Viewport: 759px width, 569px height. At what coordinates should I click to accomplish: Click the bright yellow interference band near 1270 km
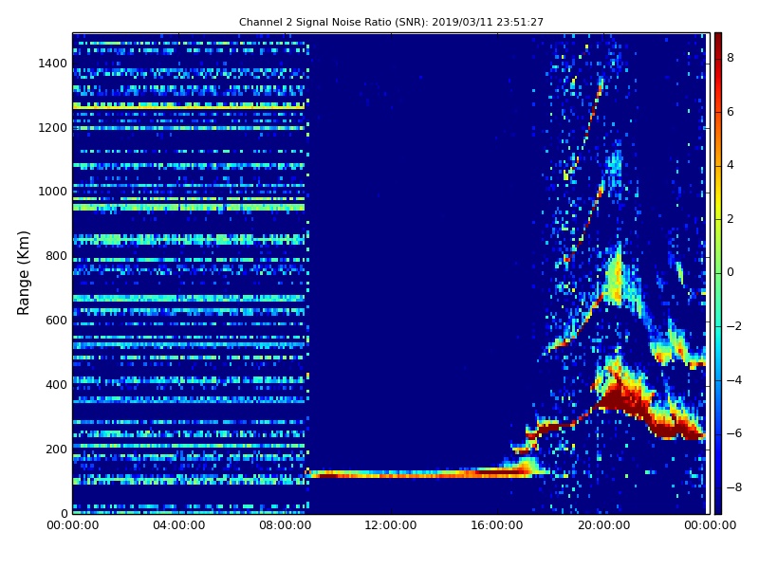(189, 105)
